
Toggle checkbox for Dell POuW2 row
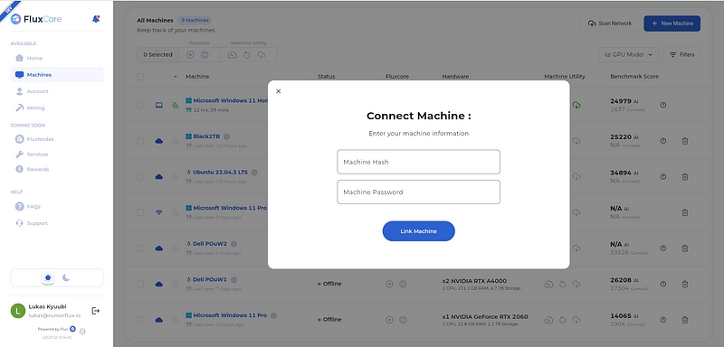pos(140,248)
